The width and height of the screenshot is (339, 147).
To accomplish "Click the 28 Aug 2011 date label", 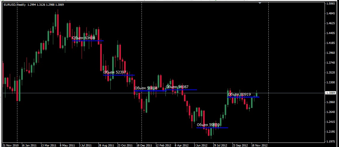I will pyautogui.click(x=106, y=145).
